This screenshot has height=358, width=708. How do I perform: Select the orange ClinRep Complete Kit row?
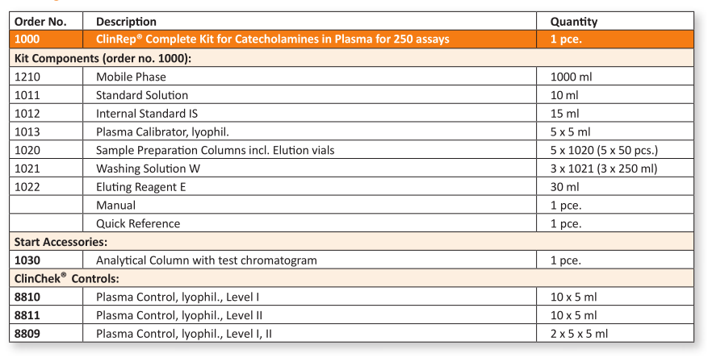click(x=351, y=40)
